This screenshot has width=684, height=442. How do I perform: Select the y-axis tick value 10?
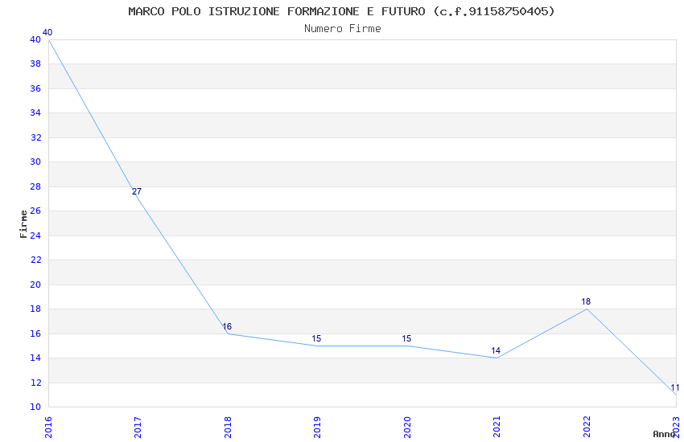pos(35,407)
